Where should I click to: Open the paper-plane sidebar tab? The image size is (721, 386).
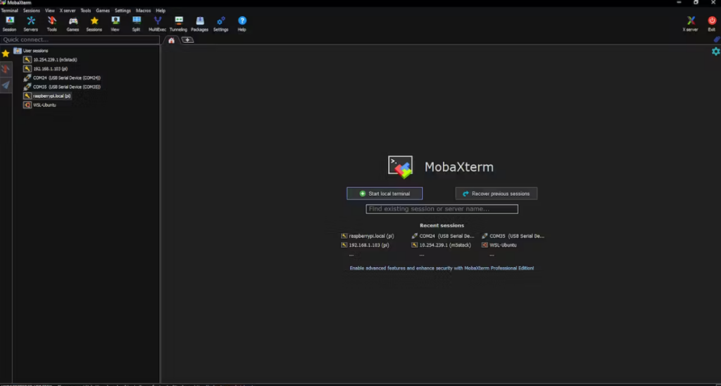(x=6, y=85)
